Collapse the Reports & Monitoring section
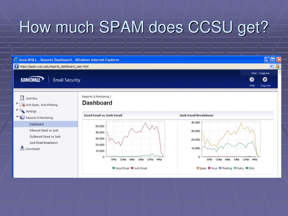 (x=17, y=116)
